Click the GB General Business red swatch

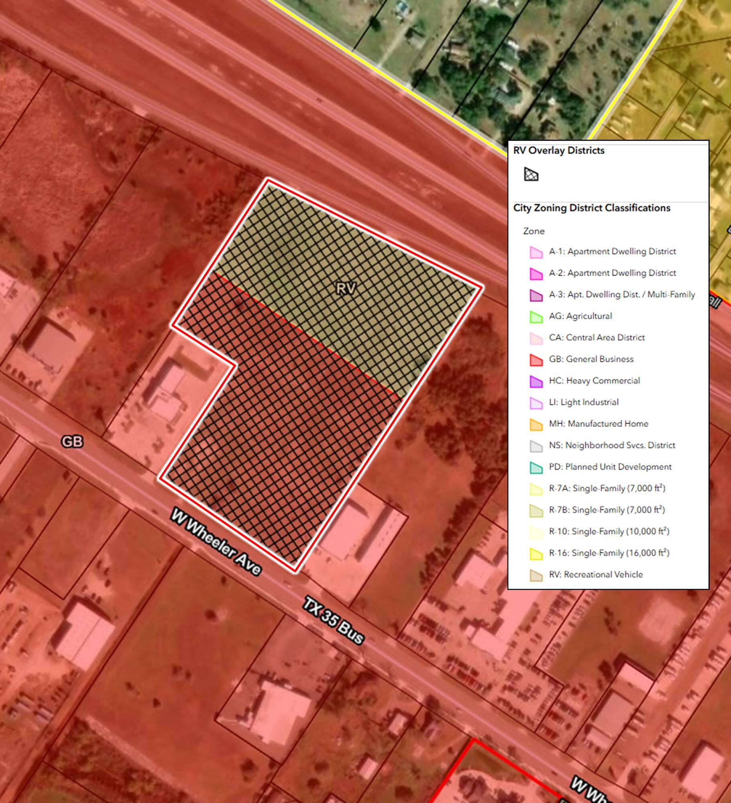coord(536,360)
